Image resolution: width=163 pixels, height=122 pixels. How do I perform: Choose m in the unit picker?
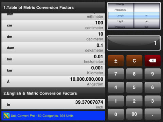(146, 16)
